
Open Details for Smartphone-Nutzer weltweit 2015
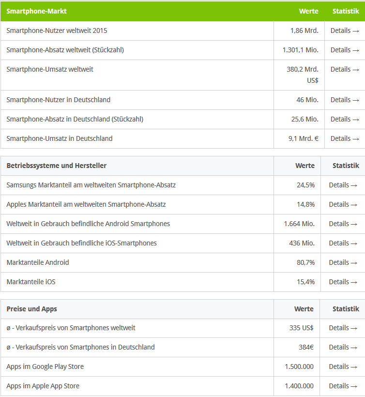[x=345, y=31]
